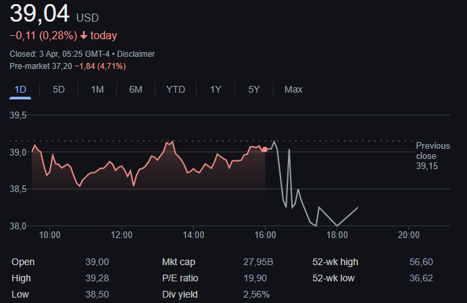Open the 1M chart range
The width and height of the screenshot is (467, 303).
97,89
